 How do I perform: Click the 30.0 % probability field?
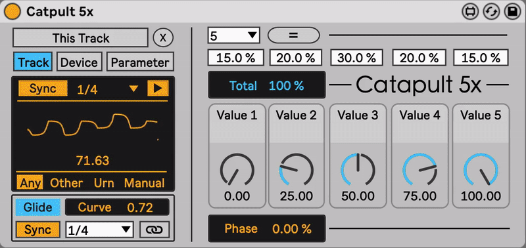coord(356,58)
